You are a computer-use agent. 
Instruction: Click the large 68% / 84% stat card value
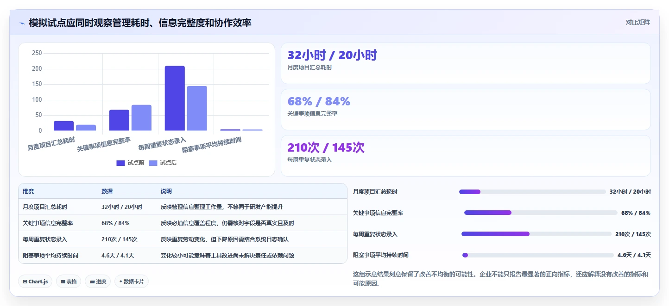(319, 101)
